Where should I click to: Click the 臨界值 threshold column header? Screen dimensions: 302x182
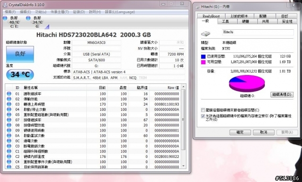[x=139, y=88]
